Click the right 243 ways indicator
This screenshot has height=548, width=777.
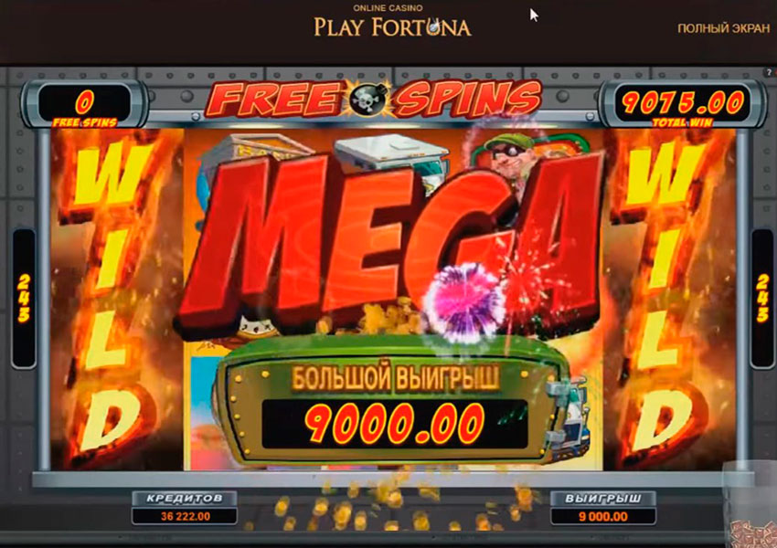click(x=763, y=299)
